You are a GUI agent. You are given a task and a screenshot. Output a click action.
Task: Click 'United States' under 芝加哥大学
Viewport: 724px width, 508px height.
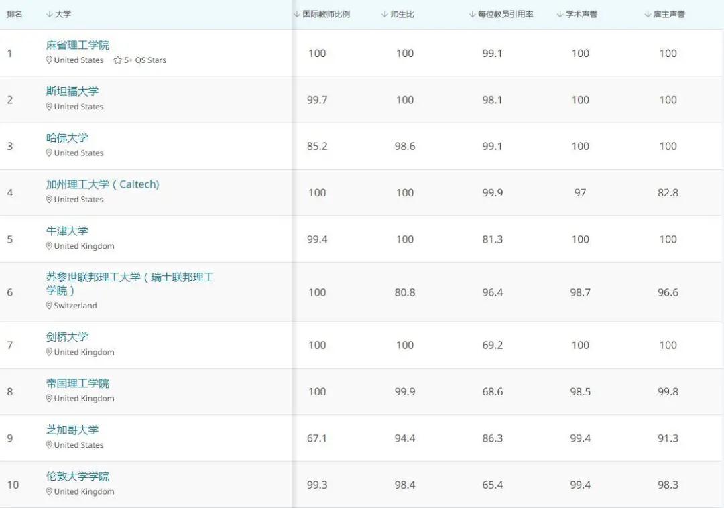point(78,445)
